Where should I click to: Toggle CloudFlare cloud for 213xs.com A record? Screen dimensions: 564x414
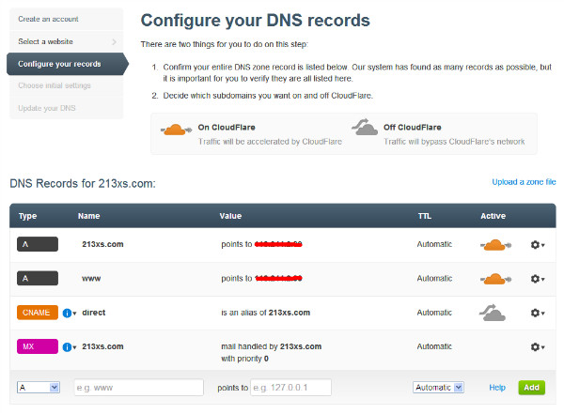495,245
